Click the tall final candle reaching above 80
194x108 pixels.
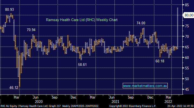[177, 27]
